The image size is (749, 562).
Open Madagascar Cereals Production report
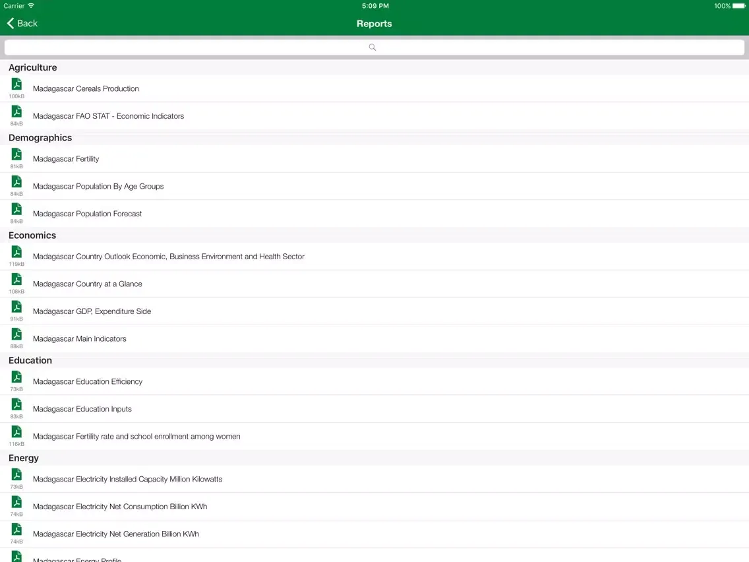374,88
